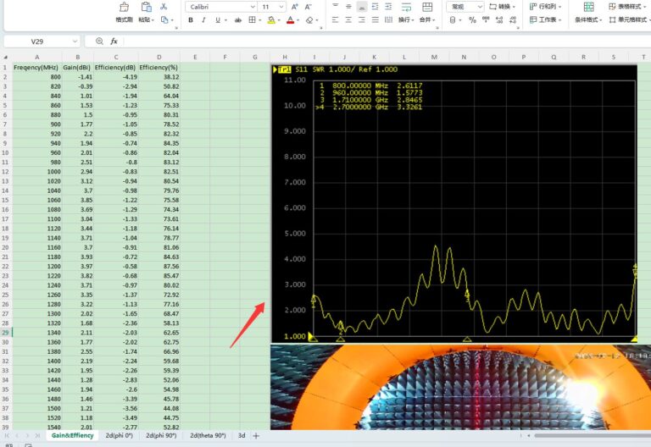Viewport: 651px width, 447px height.
Task: Click the Cut scissors icon
Action: 164,7
